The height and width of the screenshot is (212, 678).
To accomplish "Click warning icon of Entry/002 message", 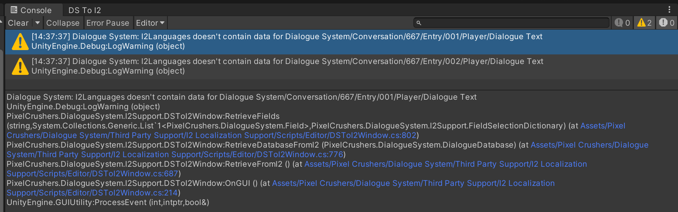I will [20, 67].
